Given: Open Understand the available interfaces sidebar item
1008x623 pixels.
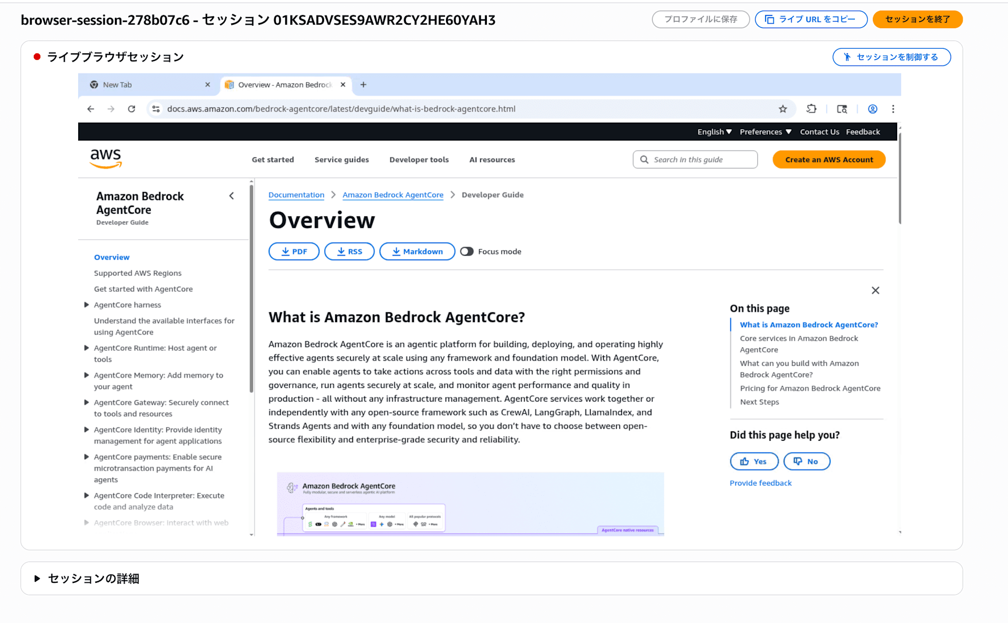Looking at the screenshot, I should click(x=164, y=327).
